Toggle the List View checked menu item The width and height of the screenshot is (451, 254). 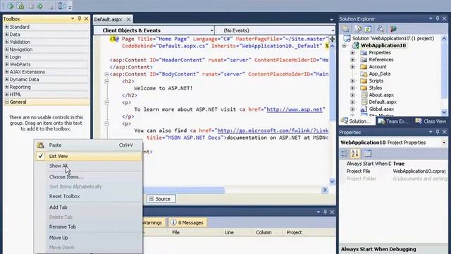click(x=88, y=156)
